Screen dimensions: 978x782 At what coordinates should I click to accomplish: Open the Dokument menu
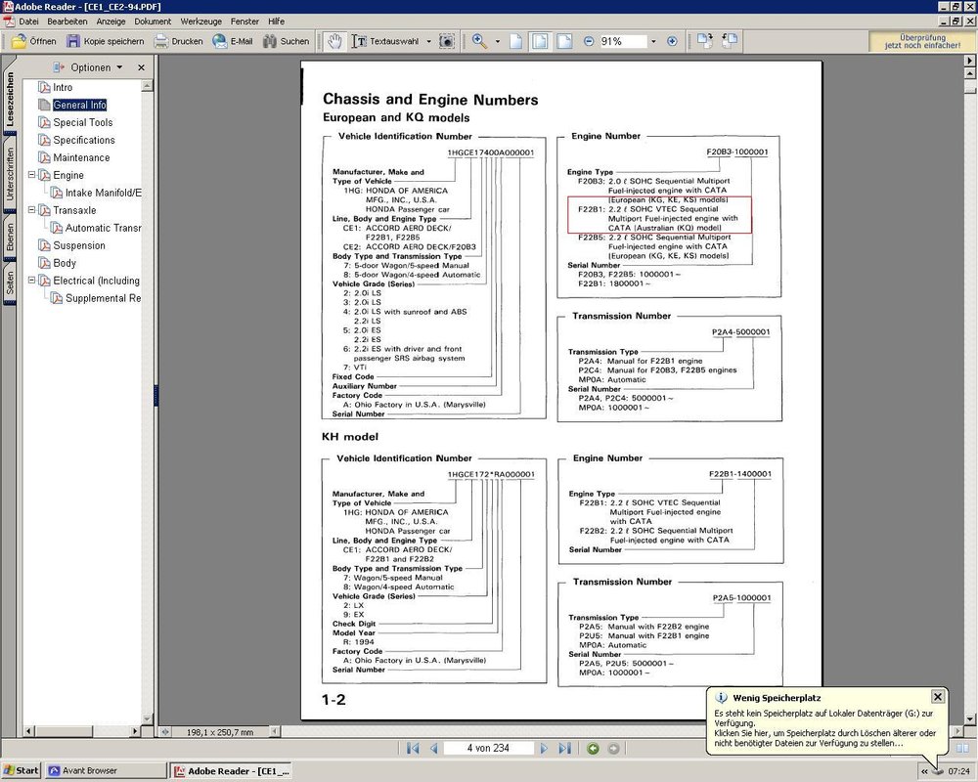click(x=153, y=22)
